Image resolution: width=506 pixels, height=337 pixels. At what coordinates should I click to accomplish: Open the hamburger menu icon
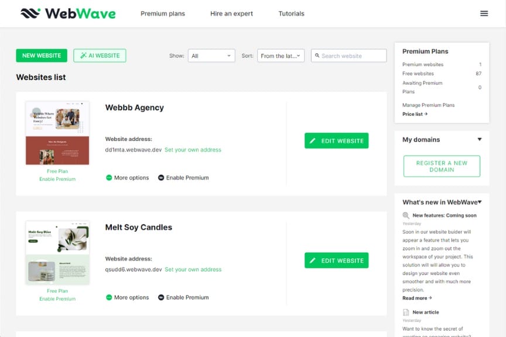click(484, 13)
